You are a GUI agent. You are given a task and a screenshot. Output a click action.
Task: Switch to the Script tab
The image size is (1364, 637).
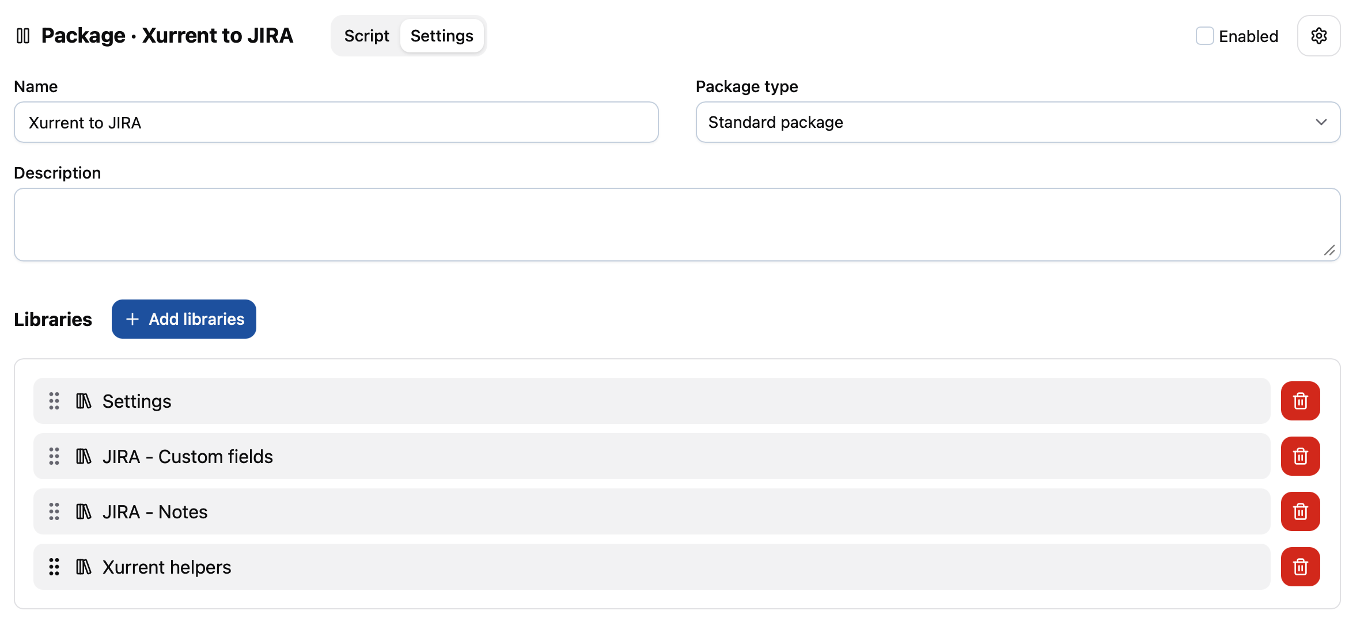click(366, 36)
